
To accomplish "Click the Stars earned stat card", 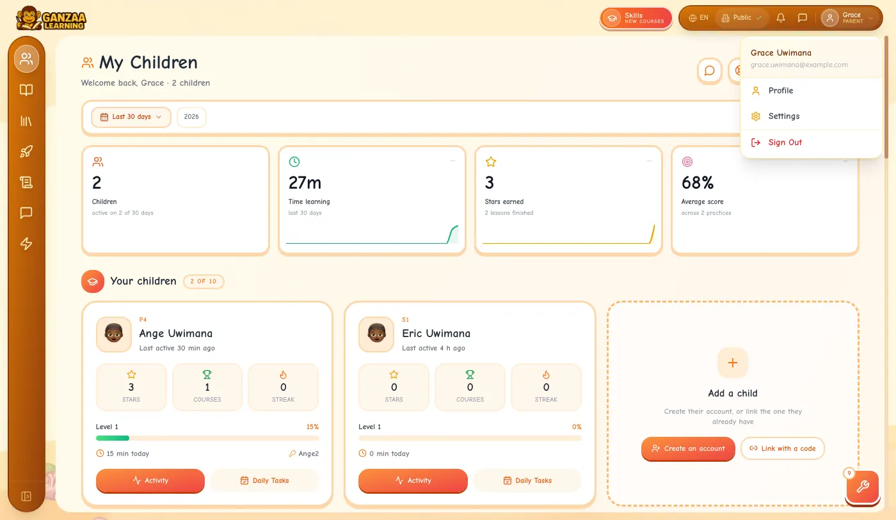I will [568, 201].
